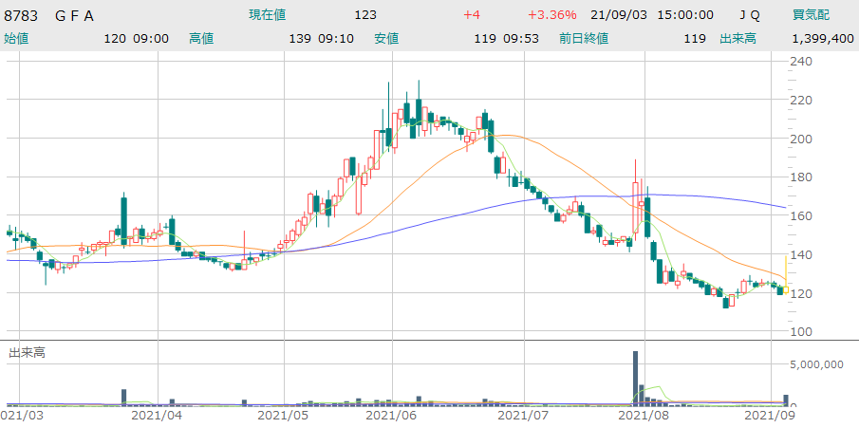Click the stock code 8783
This screenshot has width=859, height=428.
22,15
